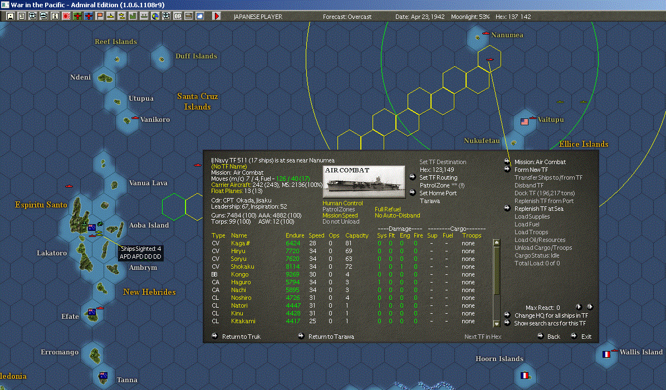Click the red end-turn play arrow
The width and height of the screenshot is (666, 390).
click(217, 16)
